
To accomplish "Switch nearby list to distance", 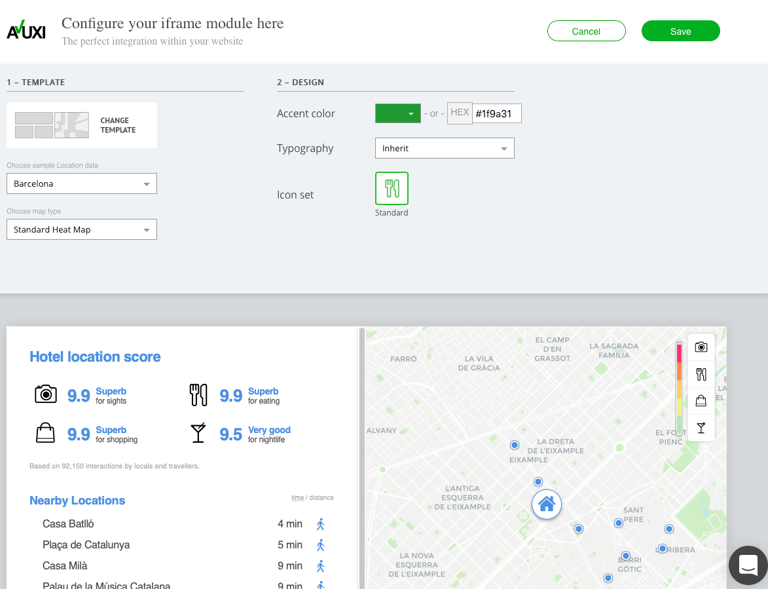I will (x=321, y=497).
